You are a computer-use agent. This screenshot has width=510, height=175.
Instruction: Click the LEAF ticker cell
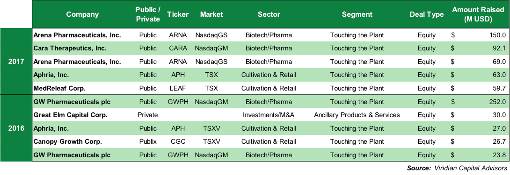(x=178, y=88)
